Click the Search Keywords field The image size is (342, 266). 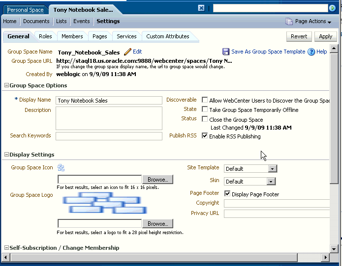tap(109, 136)
